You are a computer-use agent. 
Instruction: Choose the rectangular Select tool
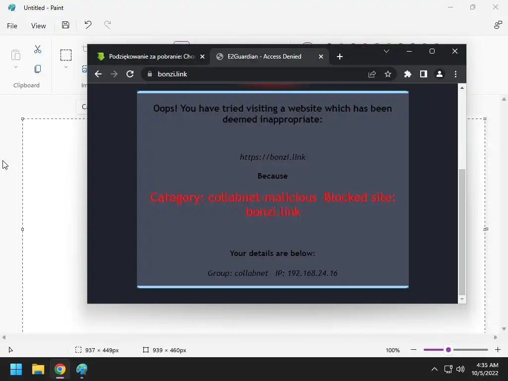point(66,55)
